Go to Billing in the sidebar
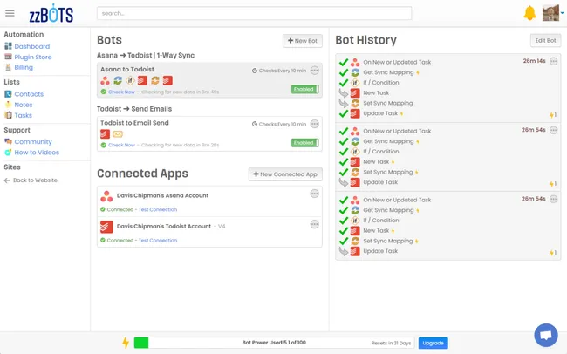 (x=24, y=67)
